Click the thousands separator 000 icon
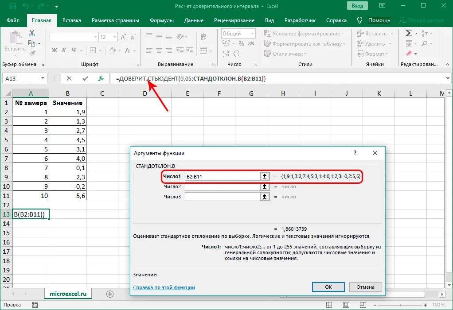The width and height of the screenshot is (453, 310). [251, 43]
